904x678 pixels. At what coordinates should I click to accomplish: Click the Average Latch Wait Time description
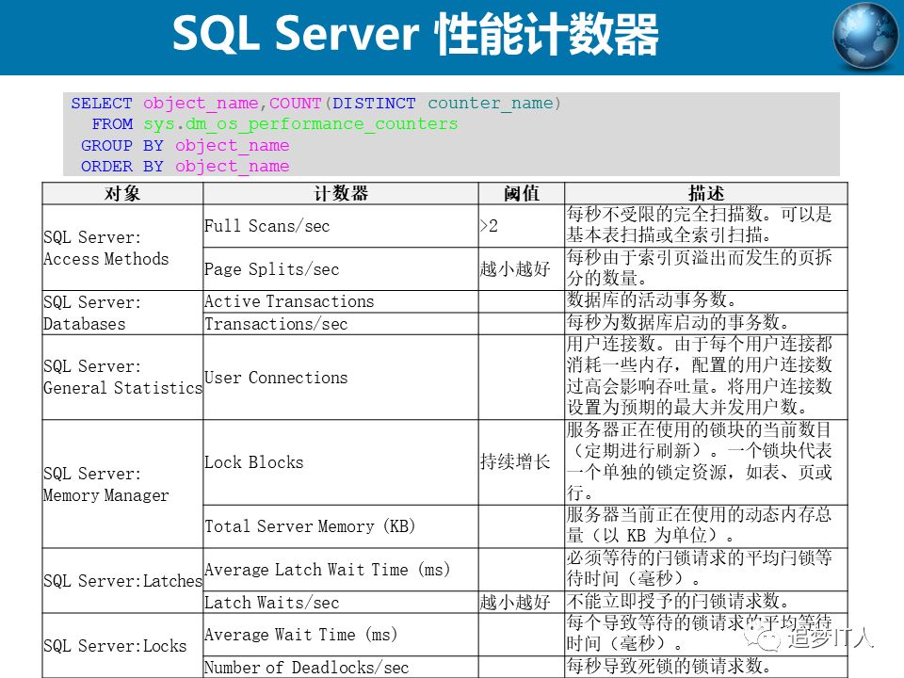pos(700,568)
